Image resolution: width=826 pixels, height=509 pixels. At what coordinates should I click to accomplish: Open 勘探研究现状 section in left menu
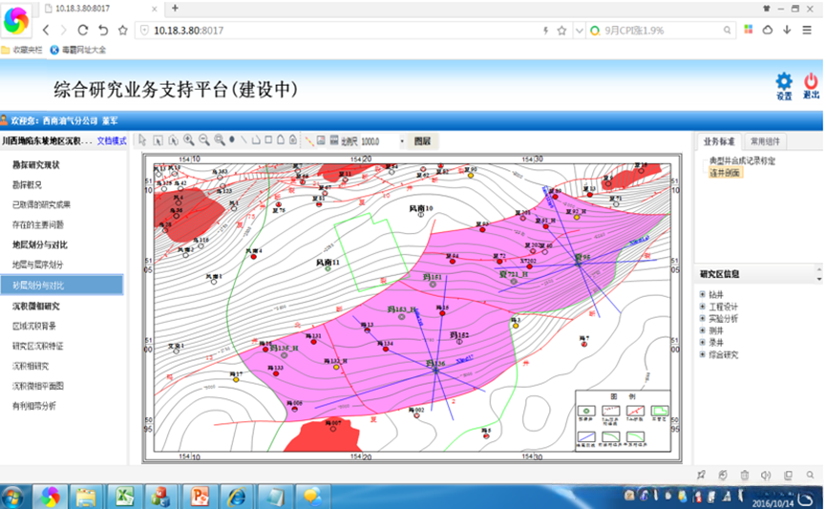tap(36, 165)
